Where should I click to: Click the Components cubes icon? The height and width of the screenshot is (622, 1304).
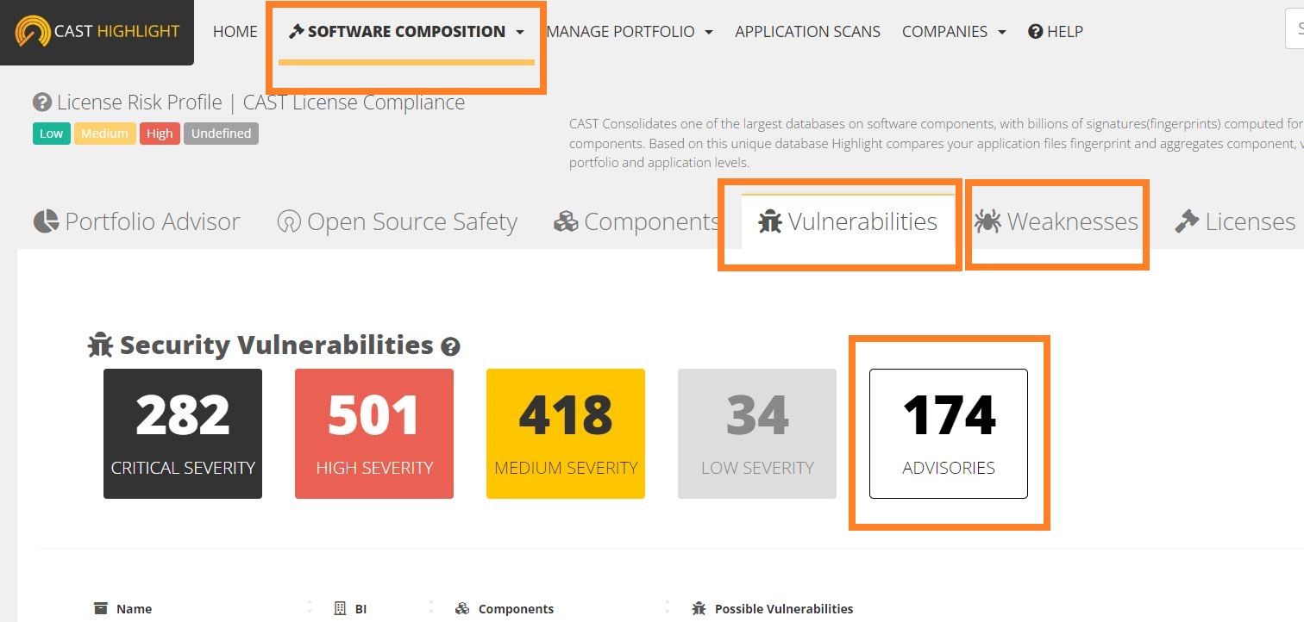click(566, 222)
